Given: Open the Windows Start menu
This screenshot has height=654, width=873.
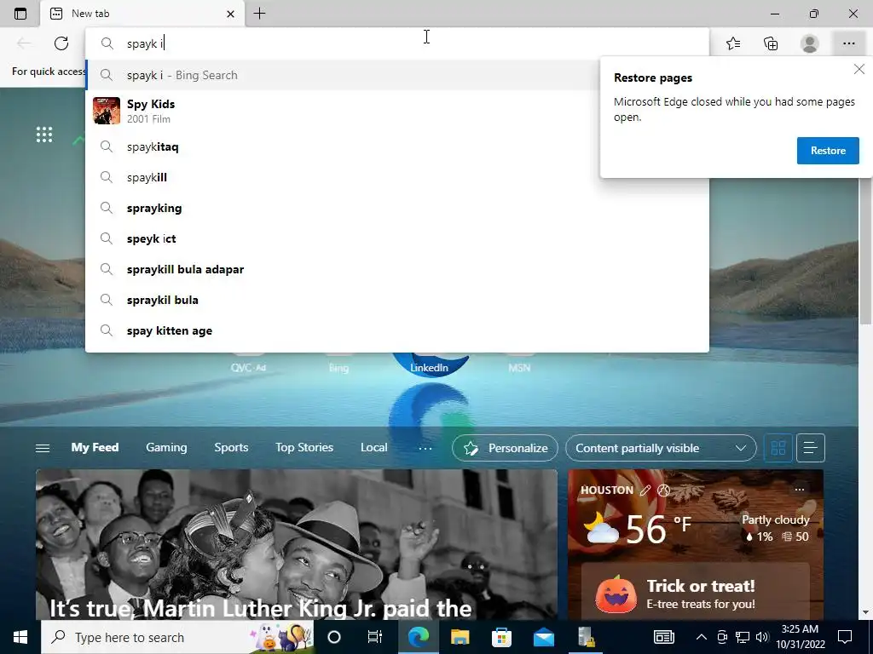Looking at the screenshot, I should 20,637.
